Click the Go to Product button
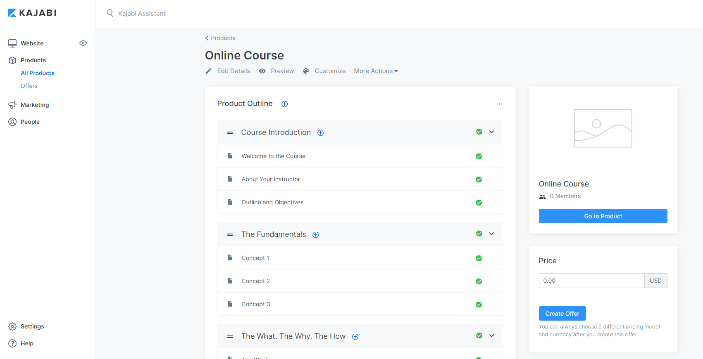703x359 pixels. pos(603,216)
